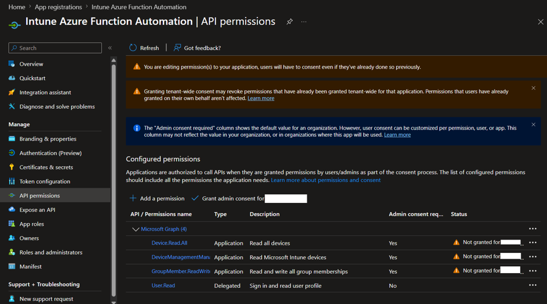Viewport: 547px width, 304px height.
Task: Click the Certificates & secrets key icon
Action: click(12, 167)
